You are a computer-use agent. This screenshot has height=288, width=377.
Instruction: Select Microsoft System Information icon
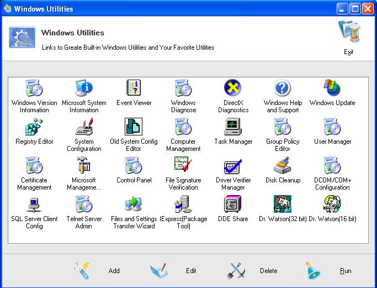pos(84,88)
